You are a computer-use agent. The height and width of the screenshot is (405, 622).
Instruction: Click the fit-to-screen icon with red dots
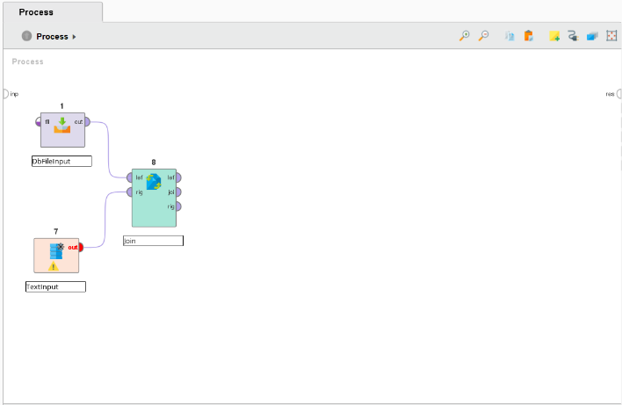coord(611,36)
